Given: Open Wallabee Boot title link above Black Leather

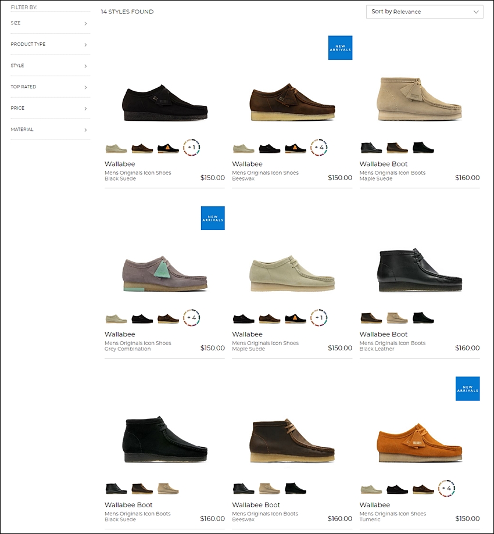Looking at the screenshot, I should (384, 335).
